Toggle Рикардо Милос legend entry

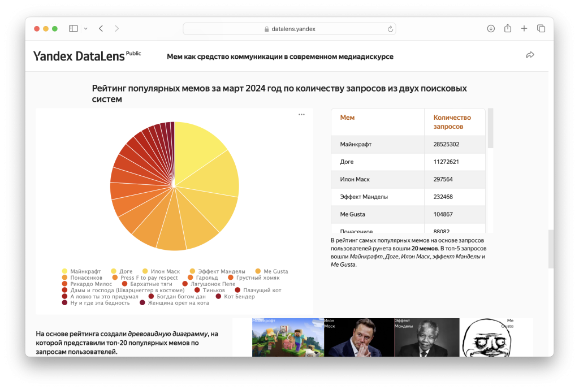coord(87,284)
